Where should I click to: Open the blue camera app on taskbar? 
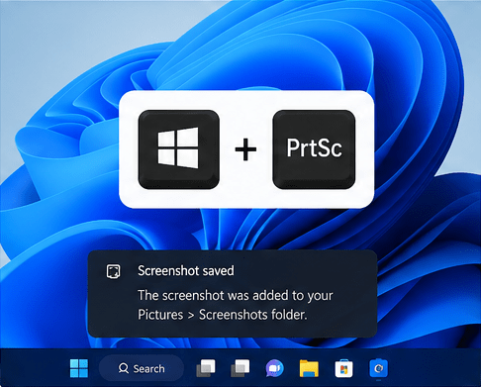click(x=378, y=368)
